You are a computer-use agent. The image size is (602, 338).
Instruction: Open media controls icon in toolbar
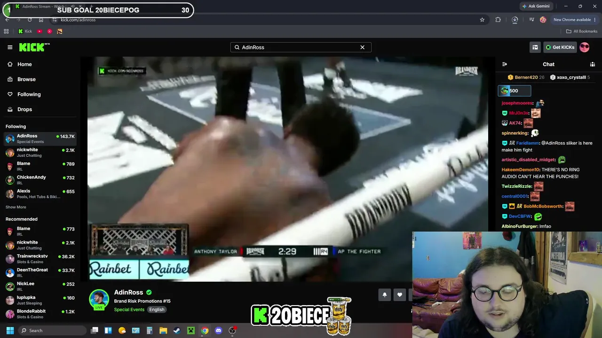tap(531, 20)
